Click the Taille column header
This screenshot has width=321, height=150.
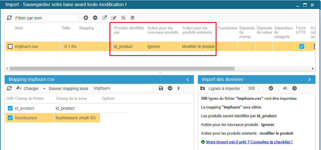coord(66,28)
